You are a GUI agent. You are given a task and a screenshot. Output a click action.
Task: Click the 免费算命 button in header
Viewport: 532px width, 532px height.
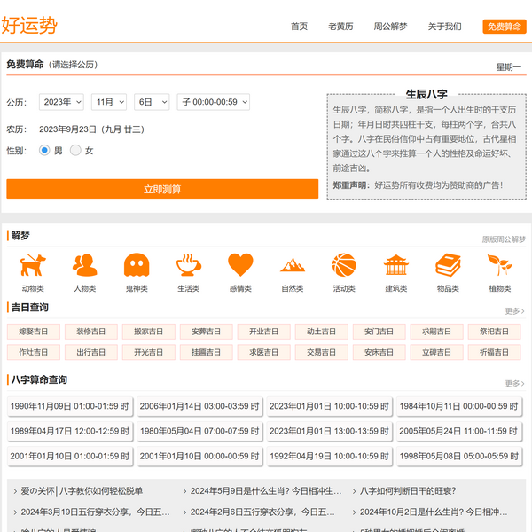(504, 27)
